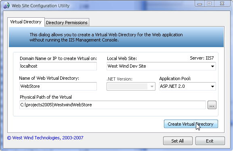Maximize the configuration utility window

[x=209, y=4]
